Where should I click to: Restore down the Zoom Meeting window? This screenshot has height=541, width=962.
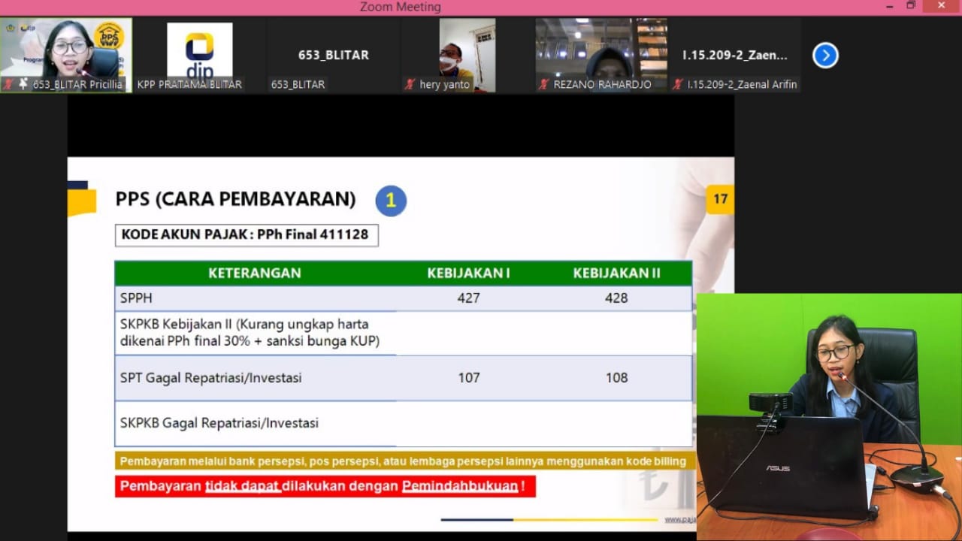click(911, 6)
